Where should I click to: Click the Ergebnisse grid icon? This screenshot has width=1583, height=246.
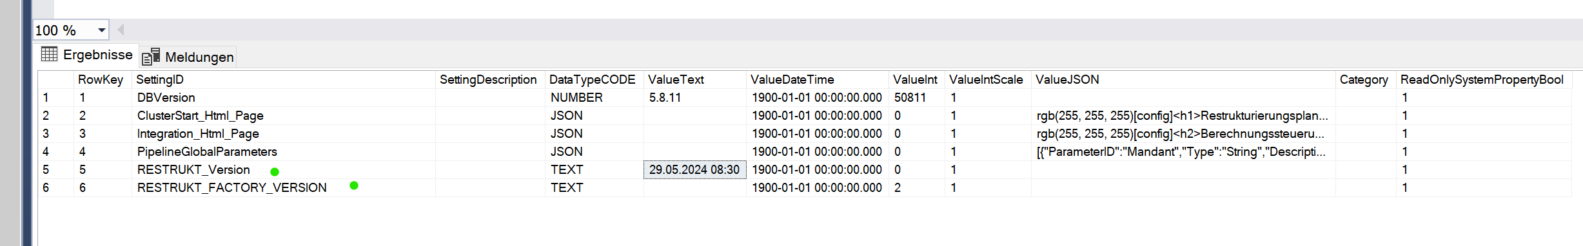point(49,54)
